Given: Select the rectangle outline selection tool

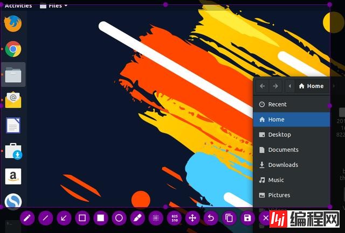Looking at the screenshot, I should coord(82,218).
